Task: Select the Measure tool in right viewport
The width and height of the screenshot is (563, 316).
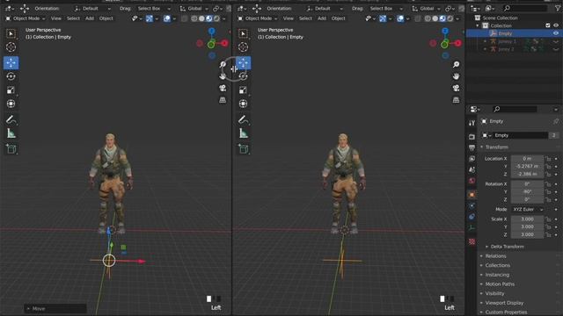Action: [243, 133]
